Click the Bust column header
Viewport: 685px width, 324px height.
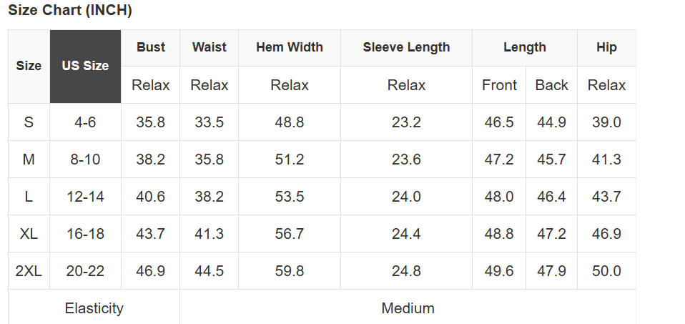[150, 47]
